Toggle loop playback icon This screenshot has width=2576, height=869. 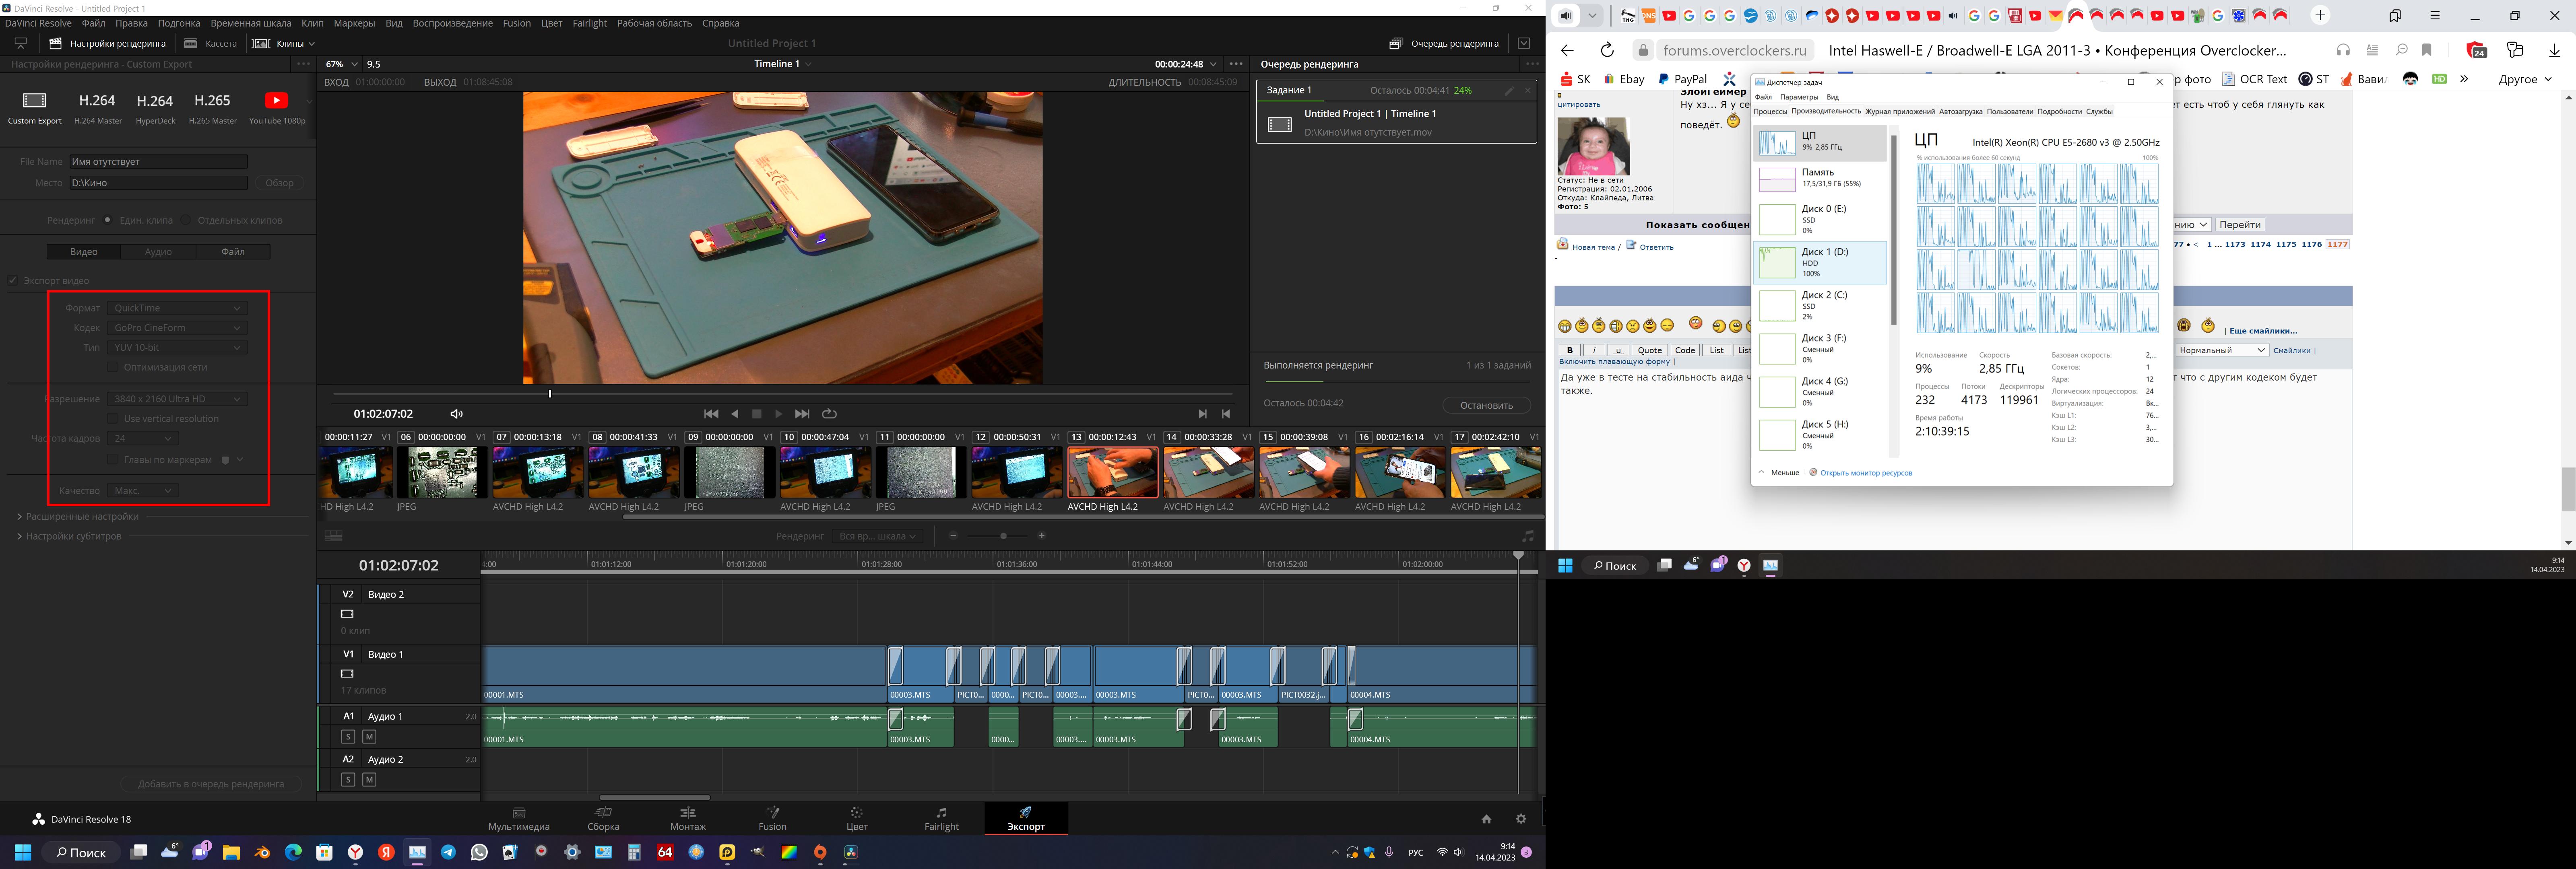click(829, 414)
